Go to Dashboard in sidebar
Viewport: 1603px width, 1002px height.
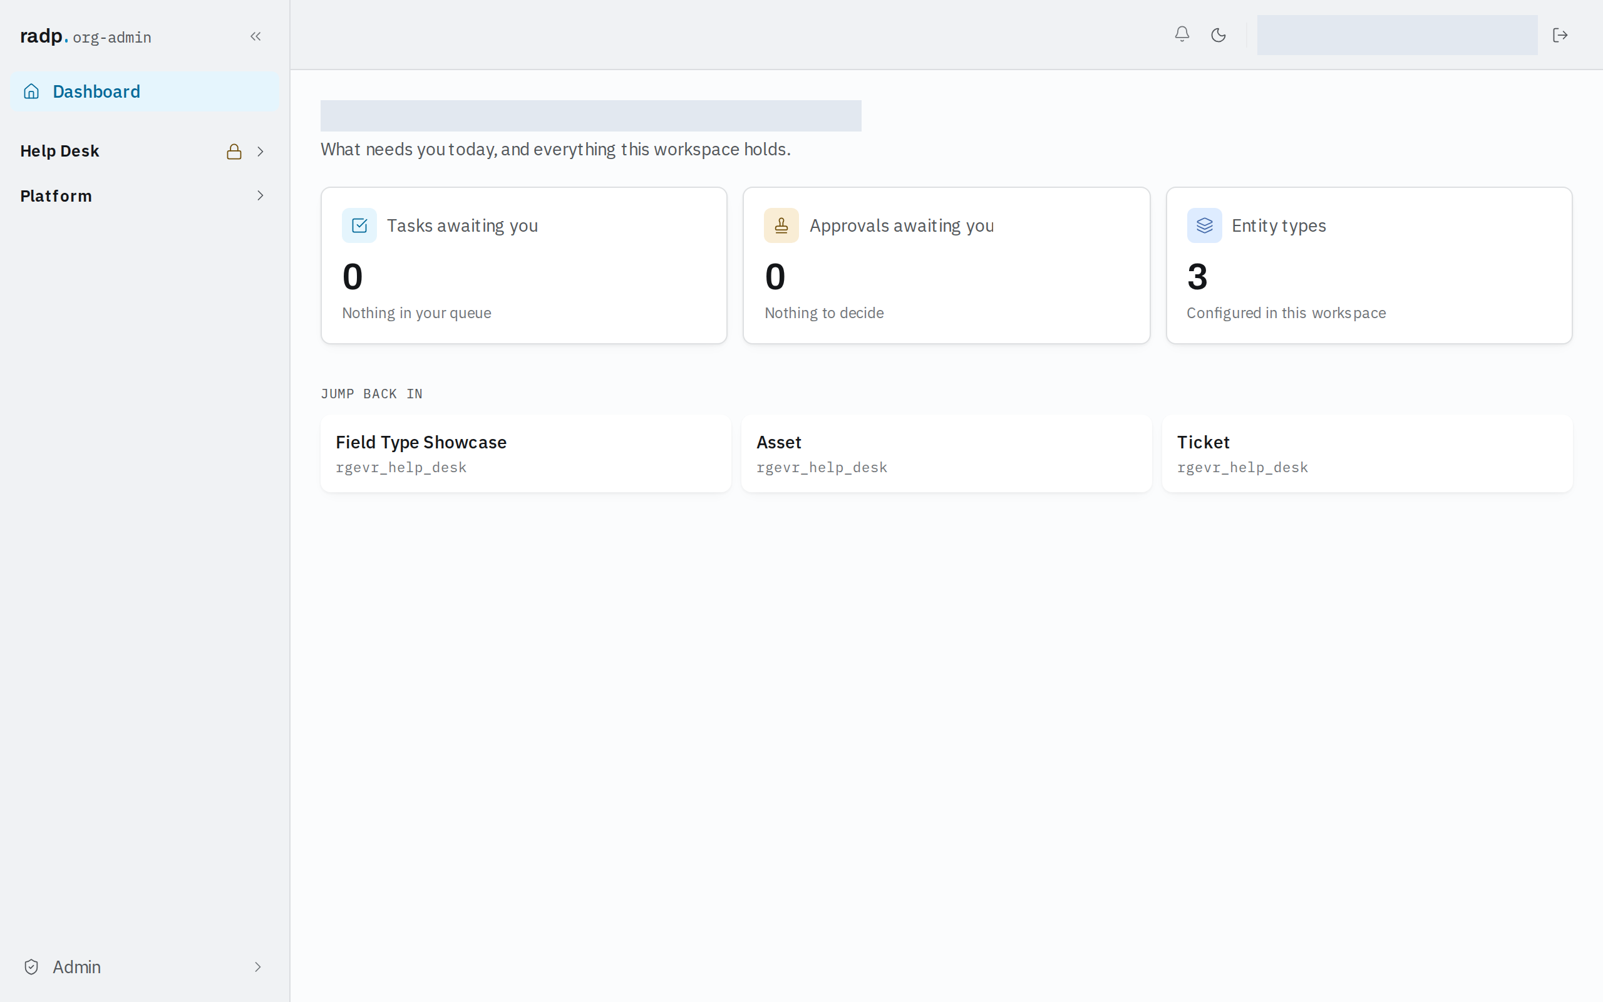[x=145, y=91]
